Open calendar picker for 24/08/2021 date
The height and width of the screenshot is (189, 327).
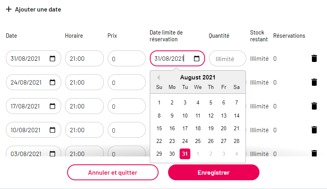tap(52, 82)
